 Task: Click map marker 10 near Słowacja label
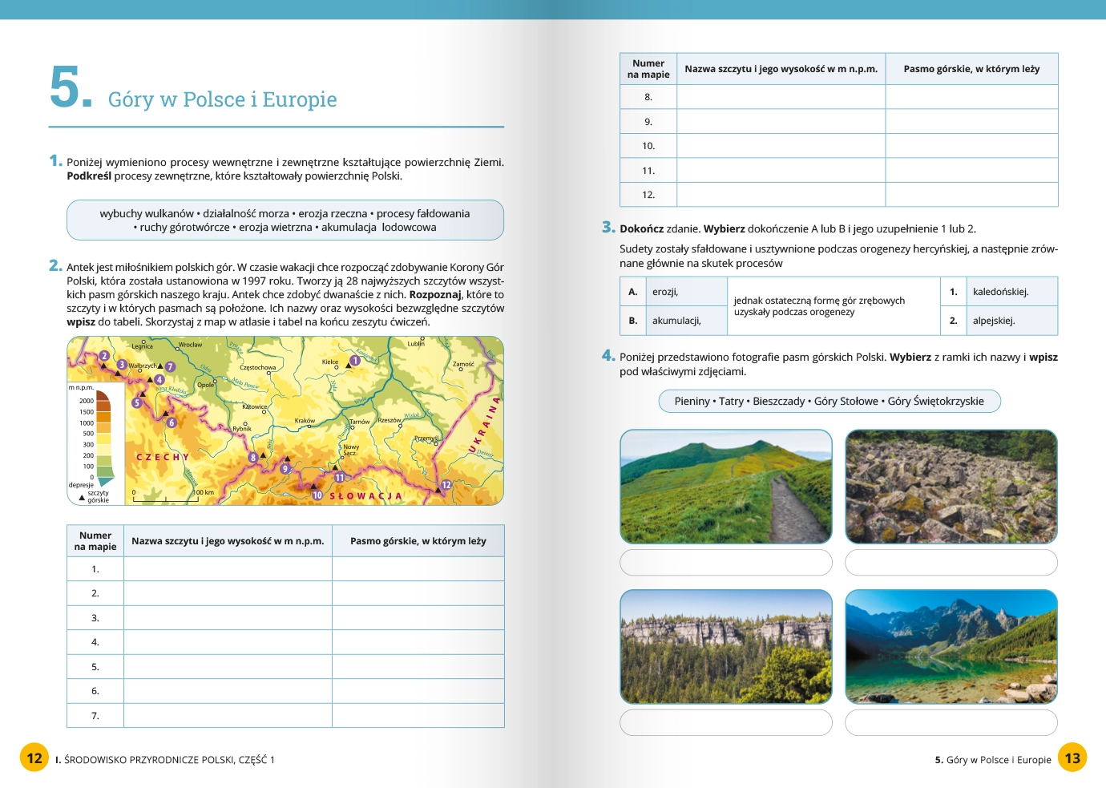click(x=317, y=495)
